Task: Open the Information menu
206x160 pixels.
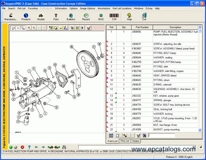Action: 61,8
